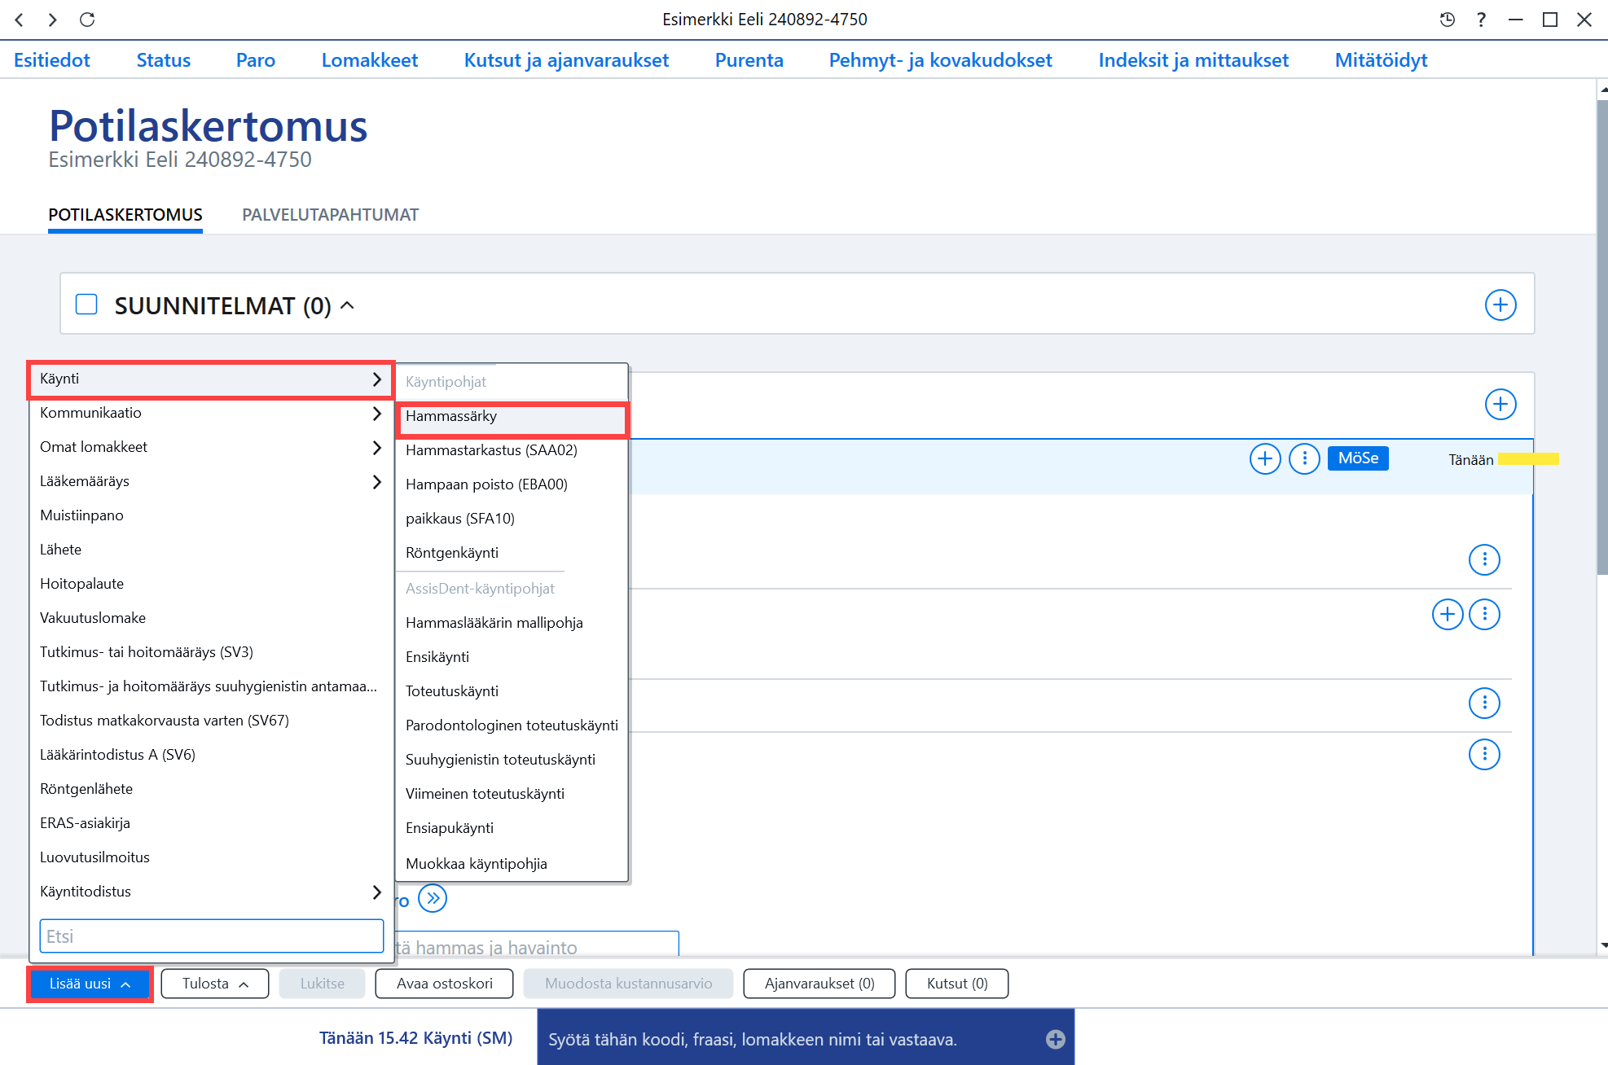Viewport: 1608px width, 1065px height.
Task: Select Hoitopalaute menu item
Action: pyautogui.click(x=210, y=584)
